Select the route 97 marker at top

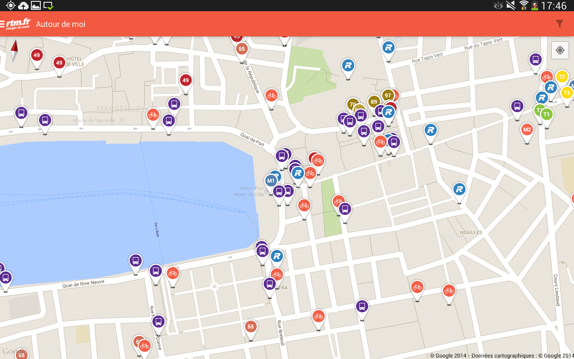click(388, 95)
